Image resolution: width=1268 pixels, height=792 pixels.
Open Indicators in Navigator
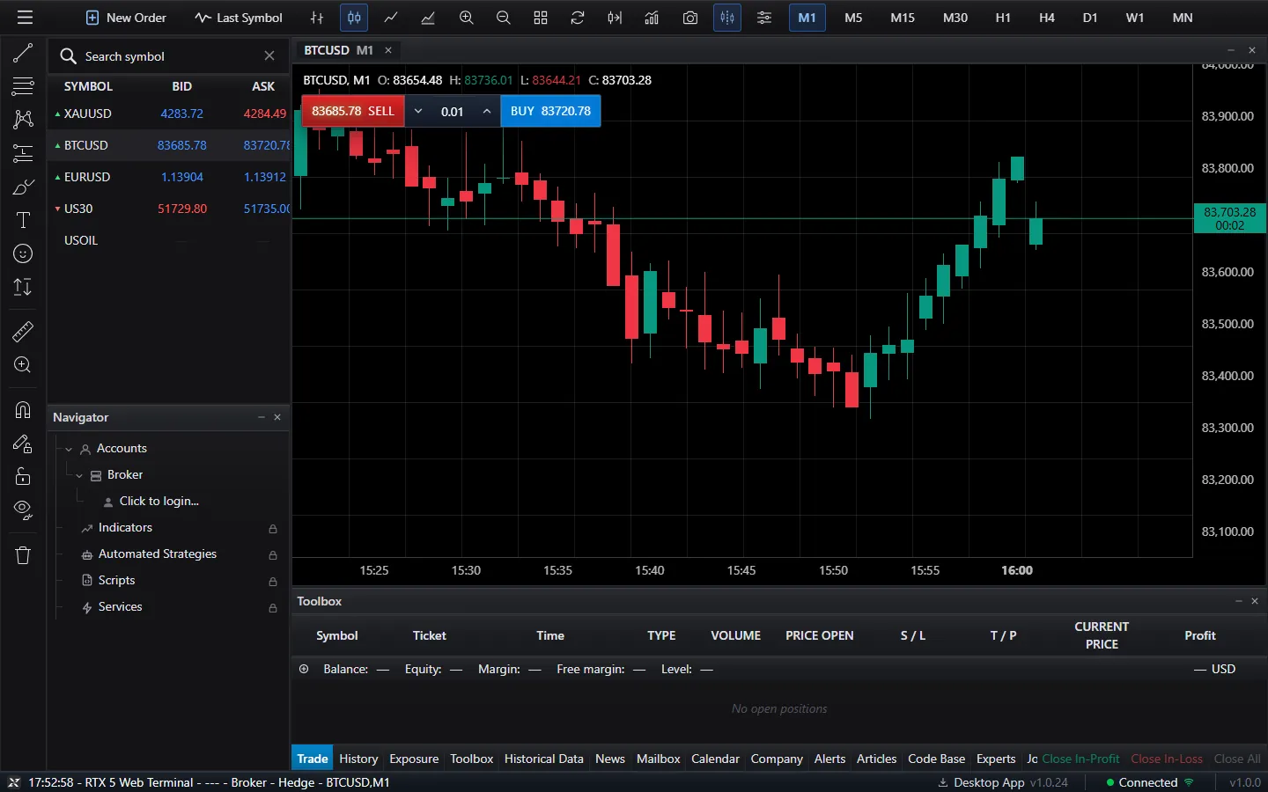point(125,527)
